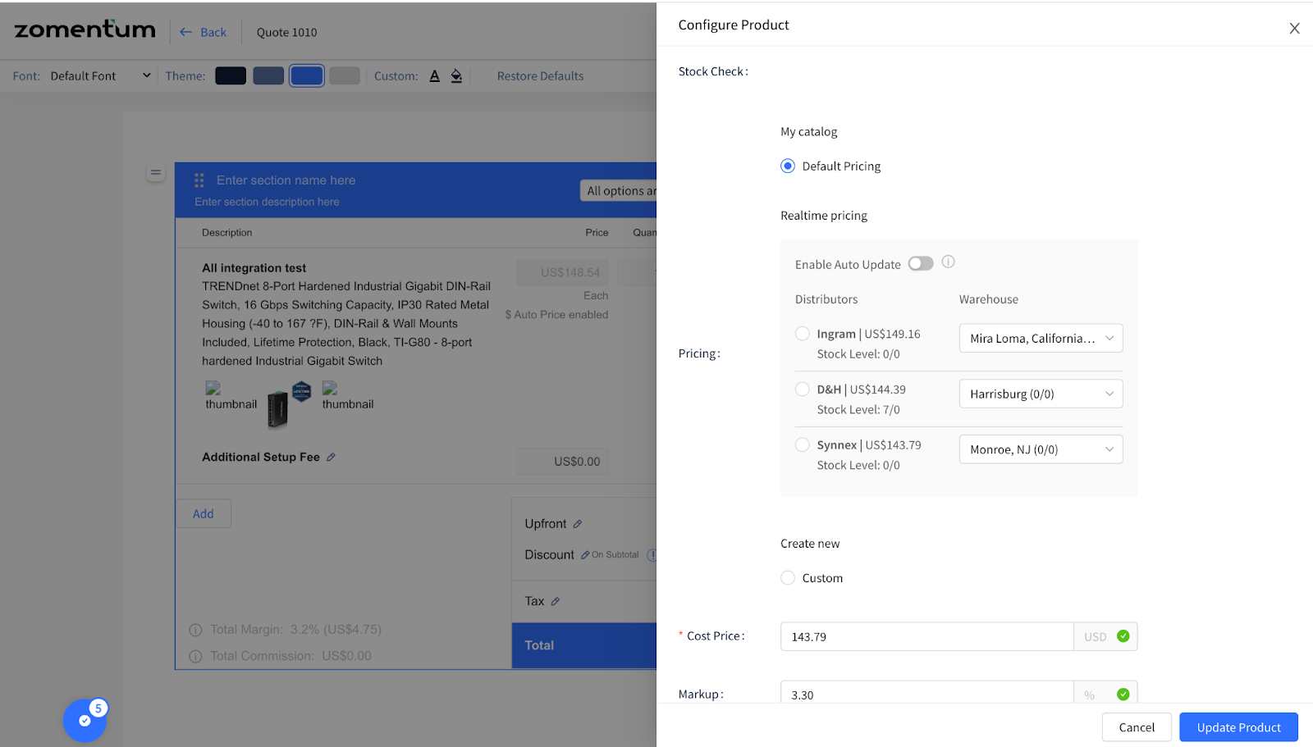Screen dimensions: 1313x747
Task: Click the All integration test product name
Action: tap(254, 268)
